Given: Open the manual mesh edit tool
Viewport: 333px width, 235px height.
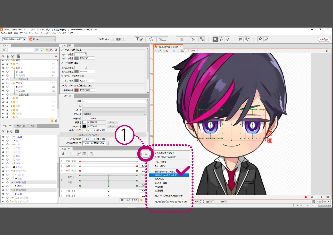Looking at the screenshot, I should click(x=151, y=39).
